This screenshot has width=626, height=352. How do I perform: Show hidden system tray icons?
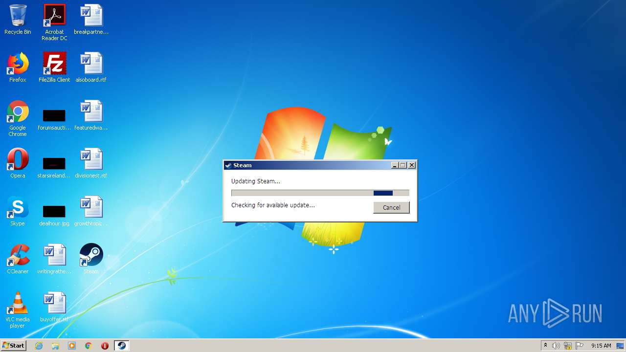coord(545,346)
